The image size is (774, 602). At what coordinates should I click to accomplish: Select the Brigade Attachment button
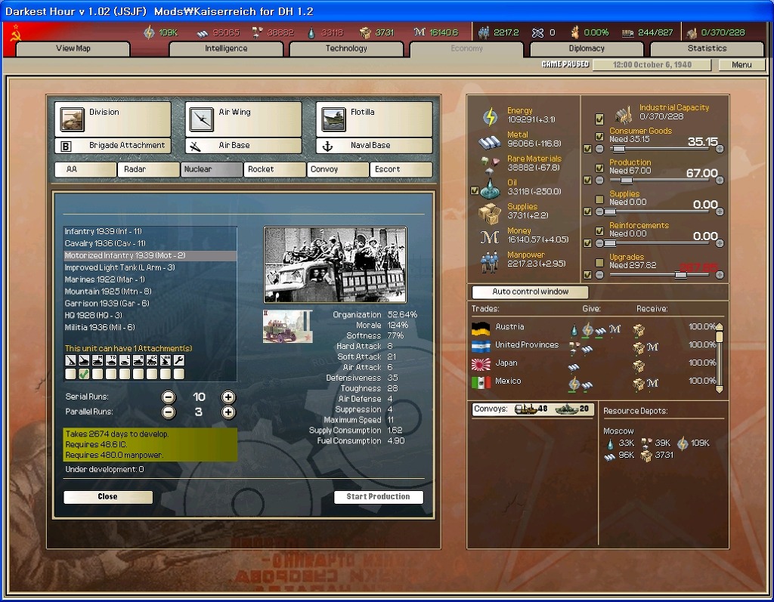pos(113,146)
